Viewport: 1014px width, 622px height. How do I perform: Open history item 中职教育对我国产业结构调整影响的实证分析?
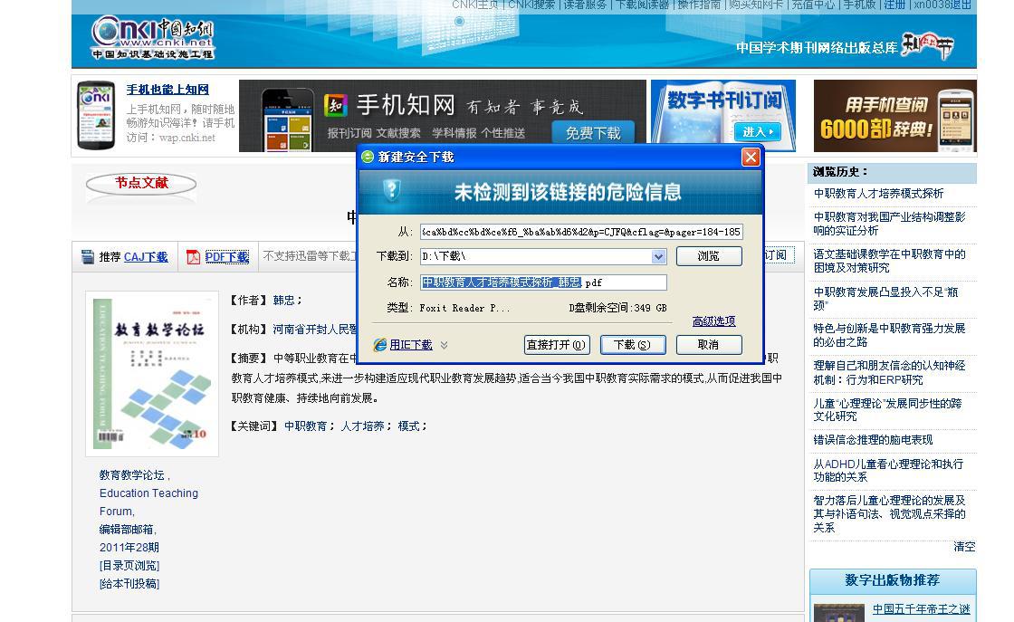(889, 224)
